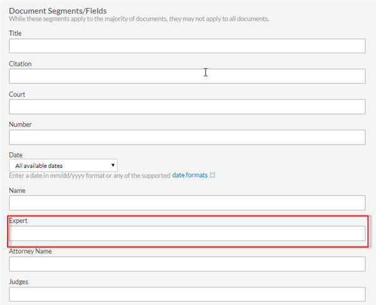Click the Name field label
Viewport: 376px width, 305px height.
coord(17,190)
